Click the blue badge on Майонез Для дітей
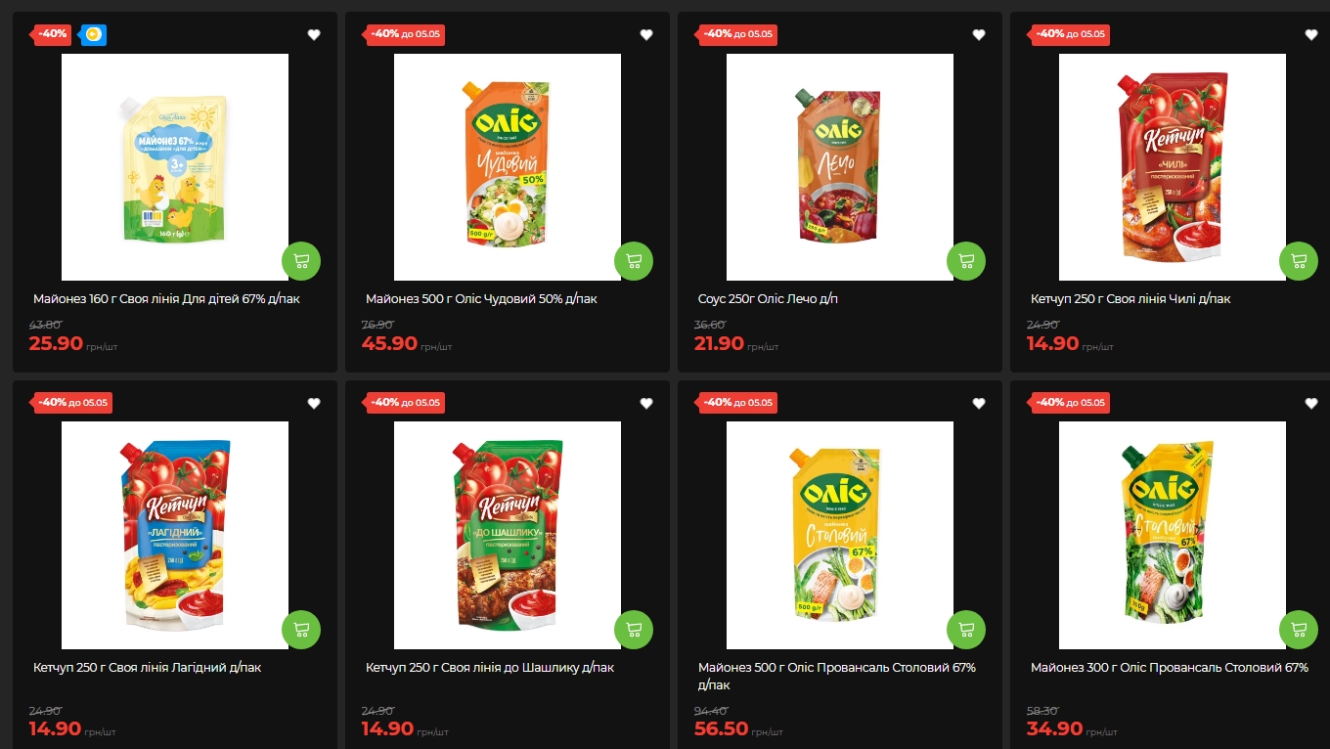1330x749 pixels. pyautogui.click(x=93, y=35)
